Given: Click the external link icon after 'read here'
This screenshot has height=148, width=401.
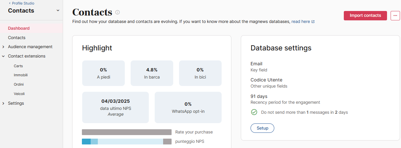Looking at the screenshot, I should point(313,22).
